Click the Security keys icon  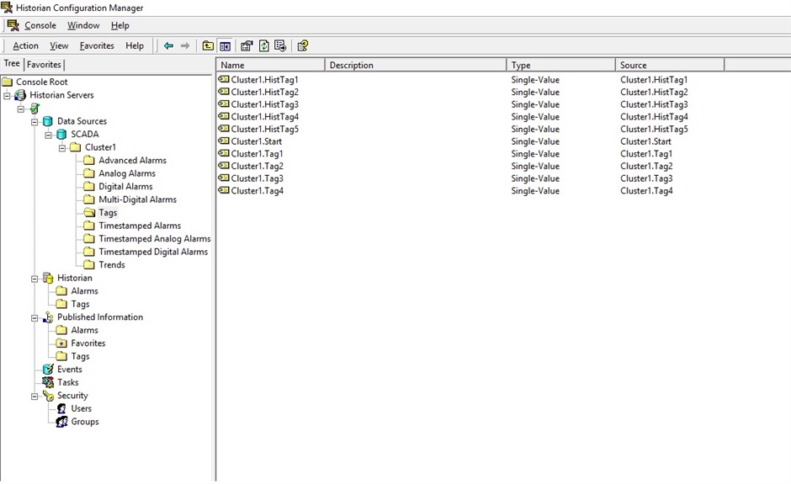tap(48, 396)
